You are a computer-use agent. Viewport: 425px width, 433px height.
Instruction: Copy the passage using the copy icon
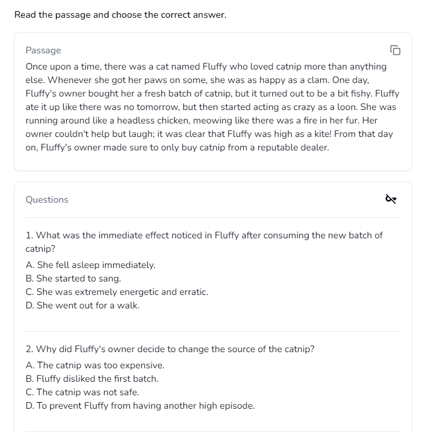coord(395,50)
